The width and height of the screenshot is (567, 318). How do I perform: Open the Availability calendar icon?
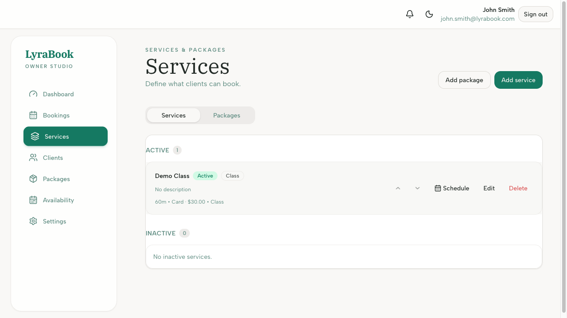(x=33, y=200)
